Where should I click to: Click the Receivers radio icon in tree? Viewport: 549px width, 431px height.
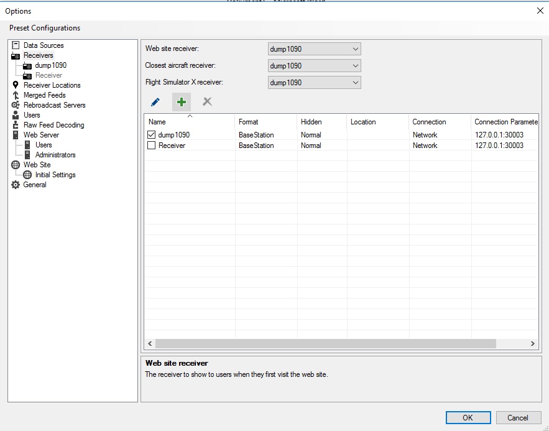click(x=16, y=56)
